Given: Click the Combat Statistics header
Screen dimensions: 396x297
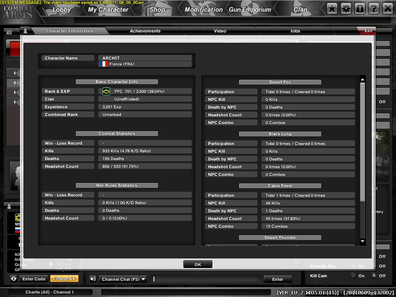Looking at the screenshot, I should tap(117, 133).
